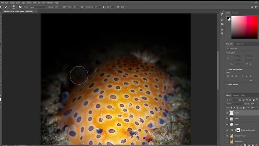Add layer style fx icon
The image size is (259, 146).
coord(241,145)
